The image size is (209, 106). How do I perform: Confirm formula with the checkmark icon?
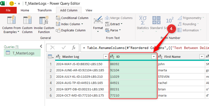(x=64, y=48)
